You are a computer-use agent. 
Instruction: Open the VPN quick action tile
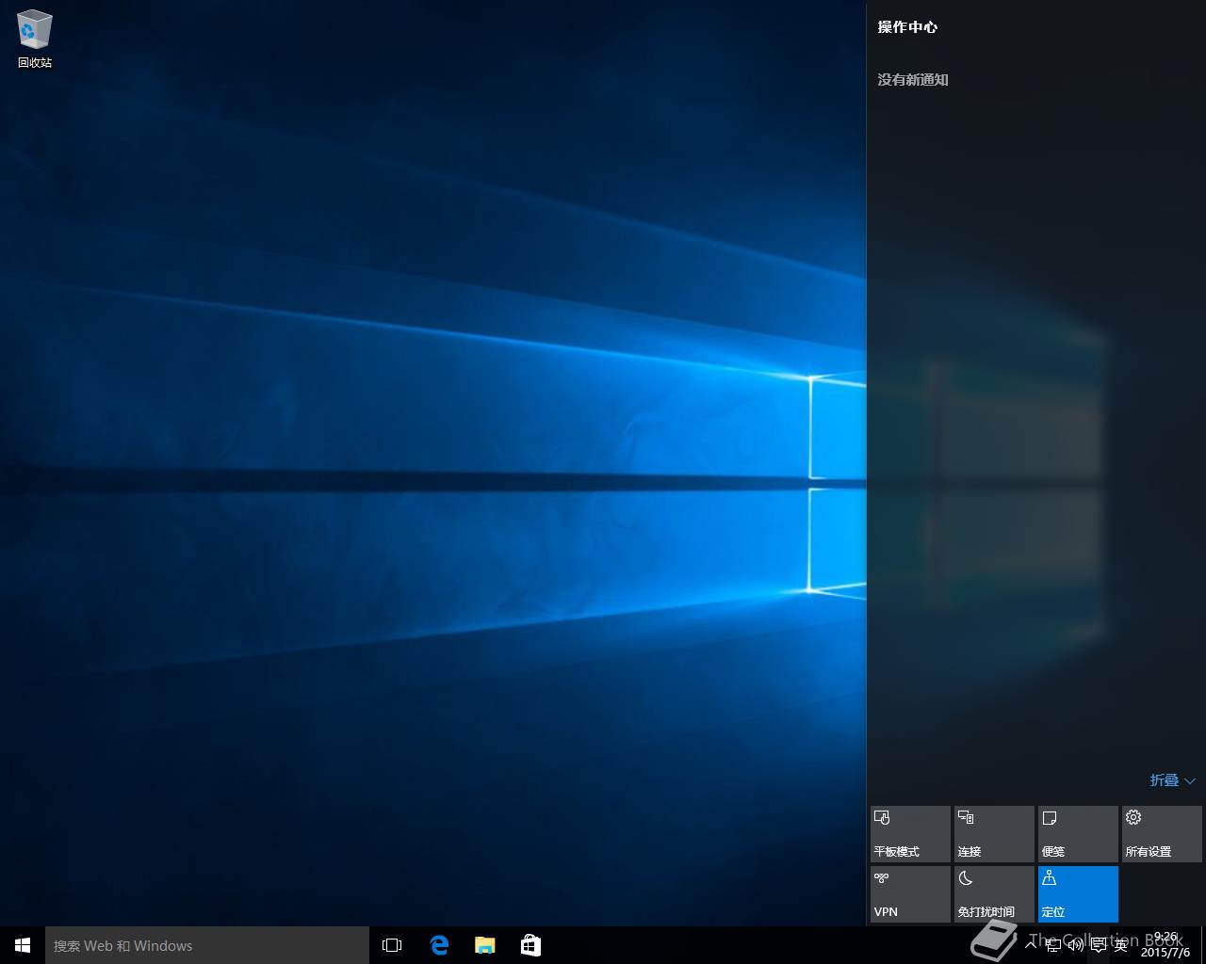click(910, 894)
